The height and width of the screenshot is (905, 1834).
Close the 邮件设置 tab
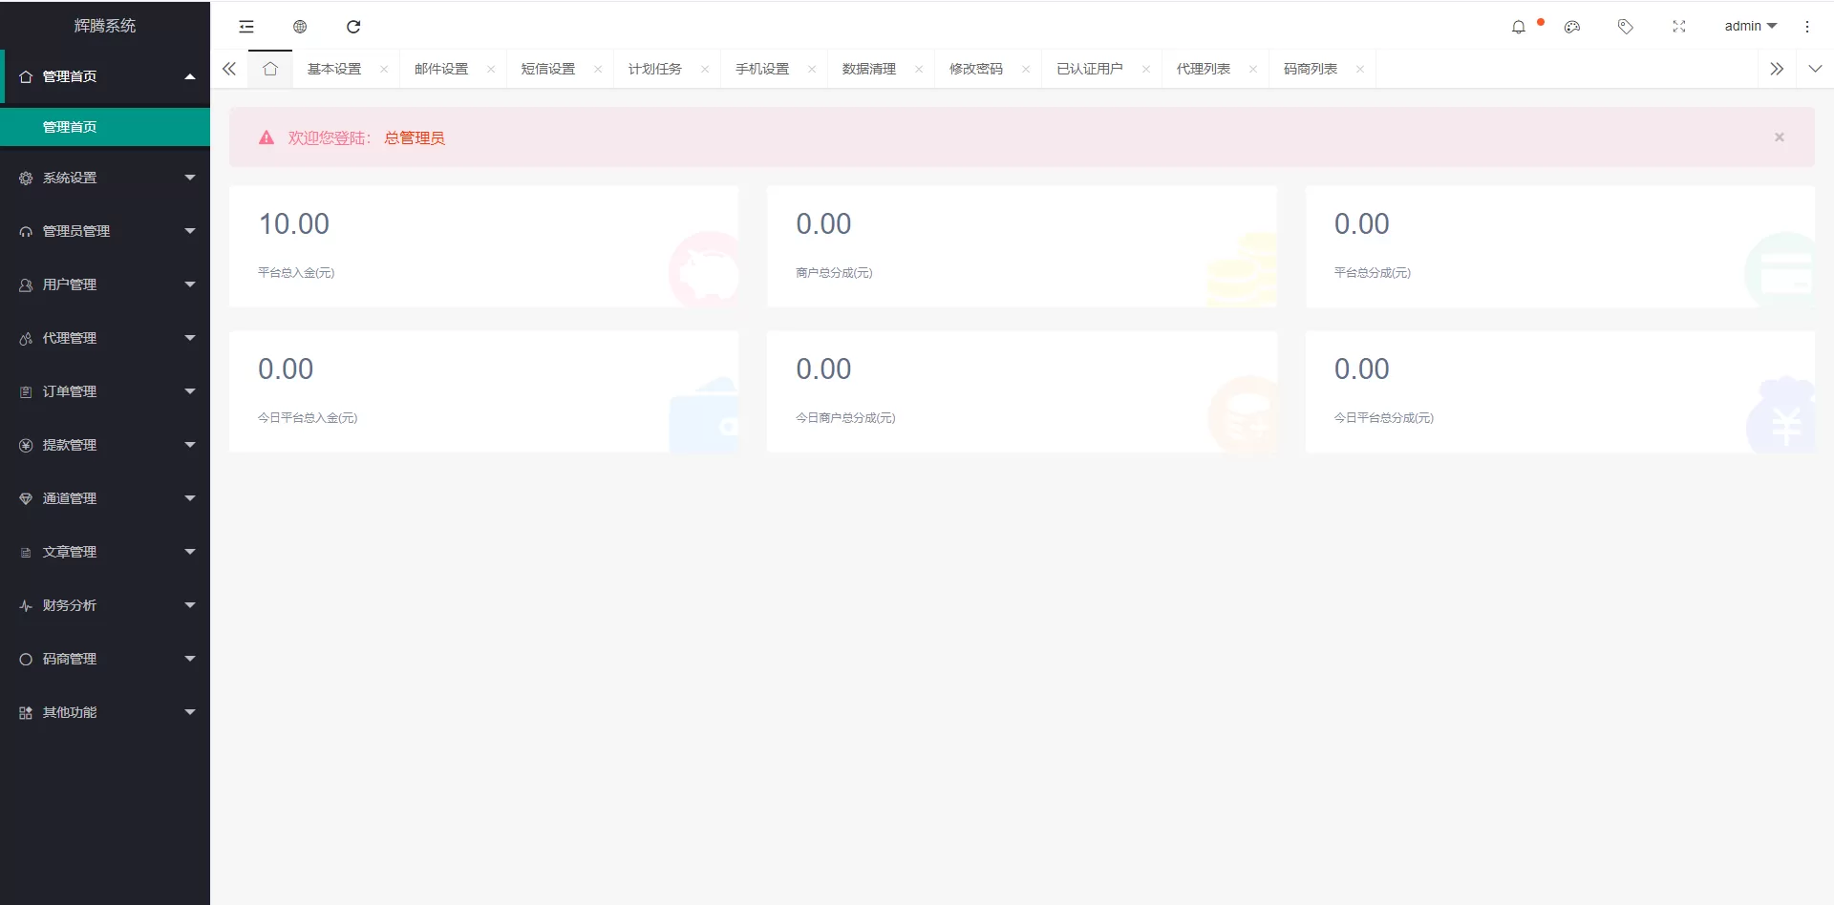point(491,69)
